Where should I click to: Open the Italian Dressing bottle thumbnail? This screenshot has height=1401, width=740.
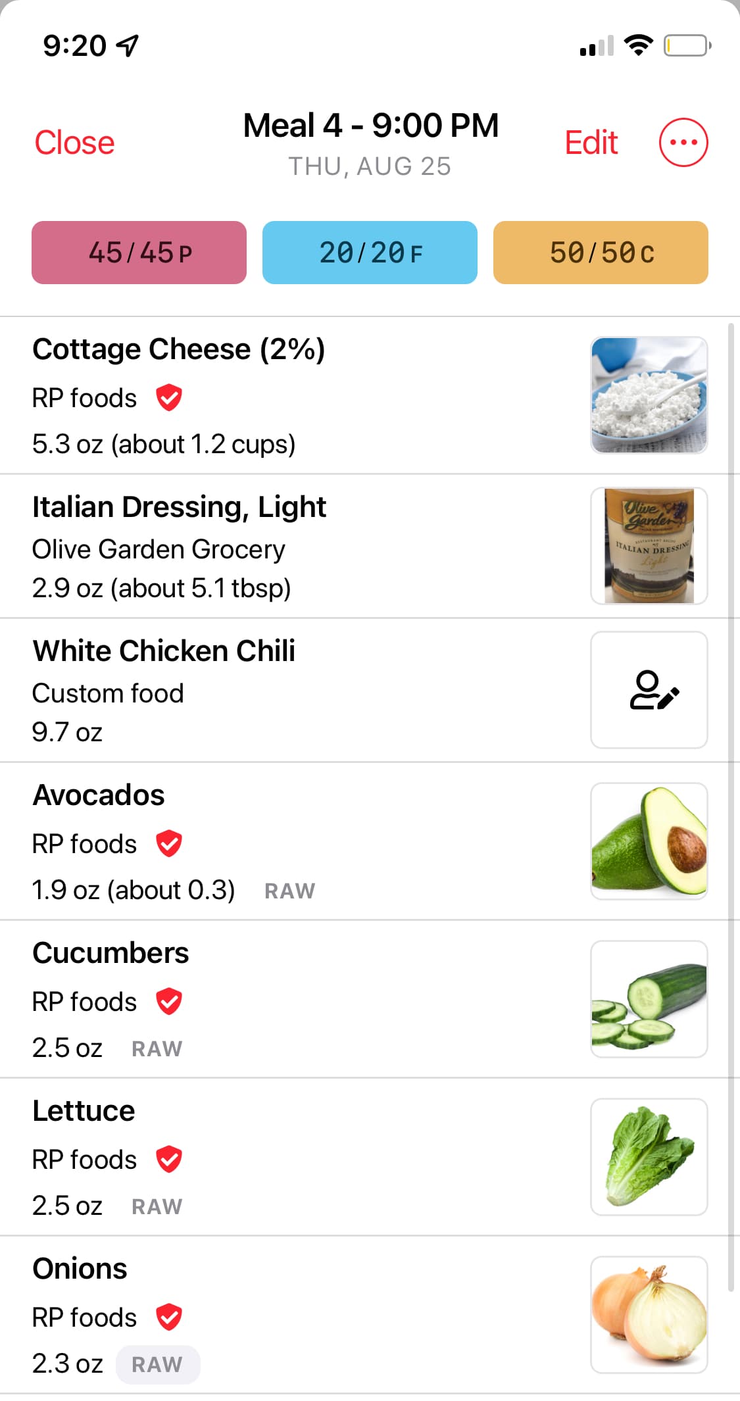click(x=649, y=546)
